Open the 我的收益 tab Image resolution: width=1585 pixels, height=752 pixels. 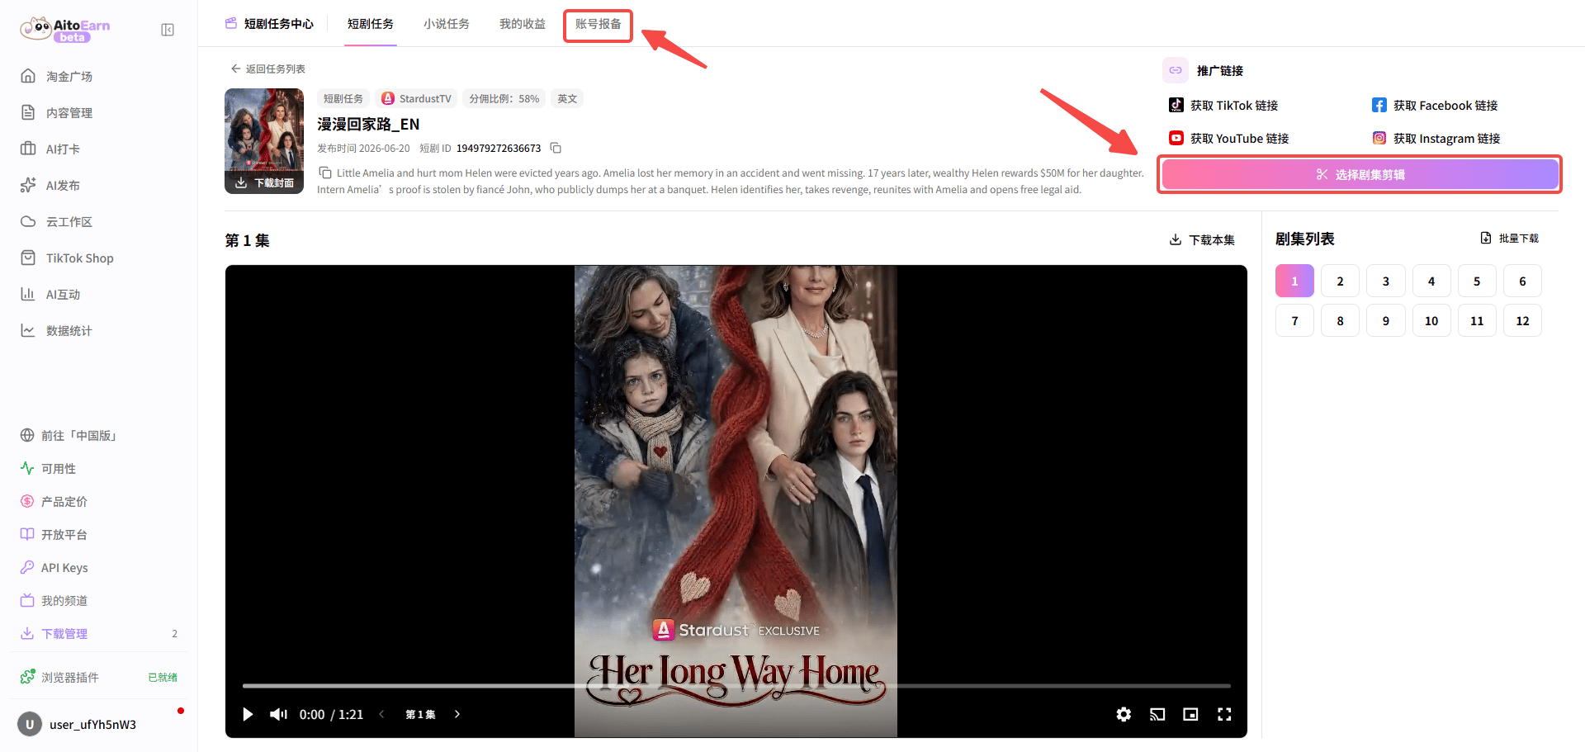(523, 24)
